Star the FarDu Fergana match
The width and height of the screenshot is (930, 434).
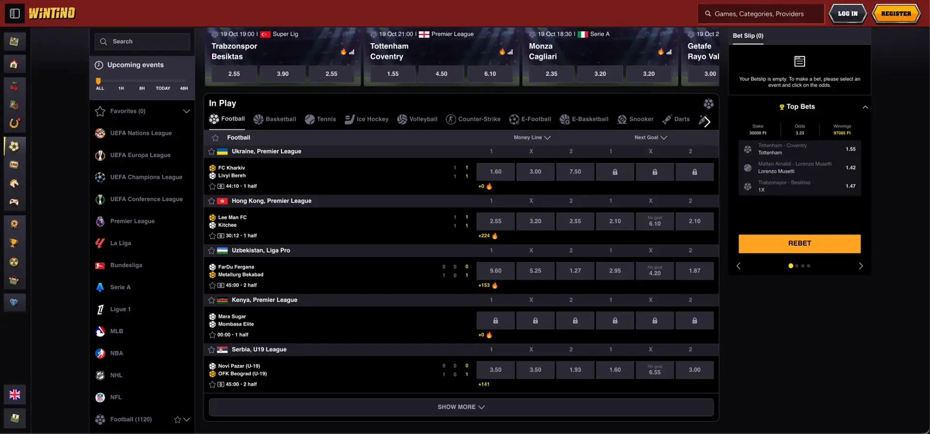click(212, 285)
